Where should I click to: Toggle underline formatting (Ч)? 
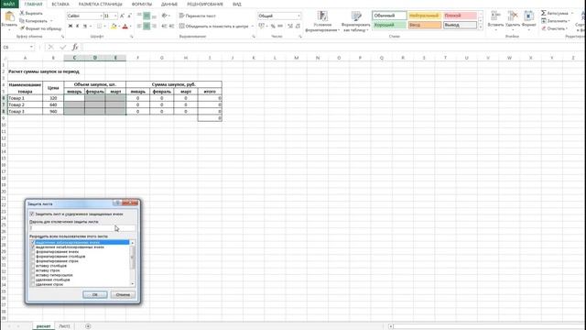(x=85, y=26)
